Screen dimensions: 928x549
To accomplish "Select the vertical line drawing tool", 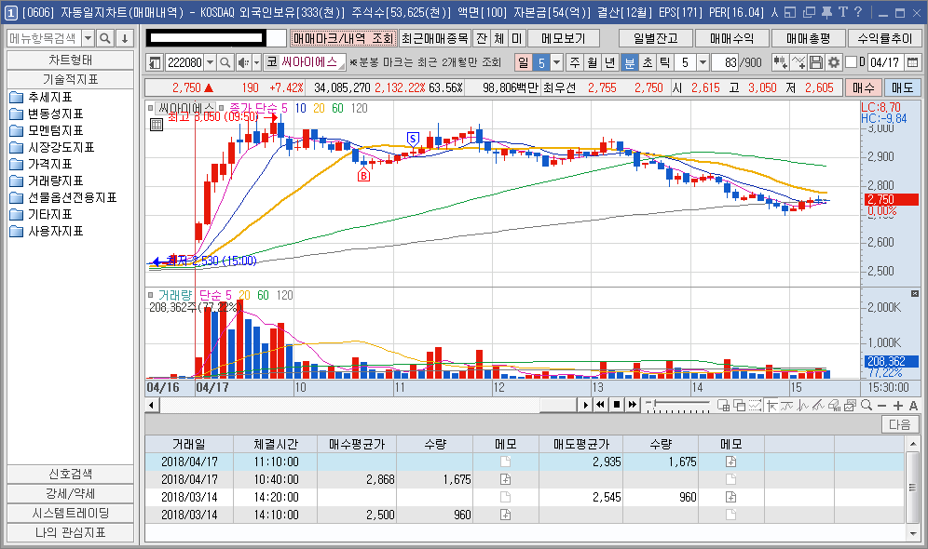I will 802,406.
